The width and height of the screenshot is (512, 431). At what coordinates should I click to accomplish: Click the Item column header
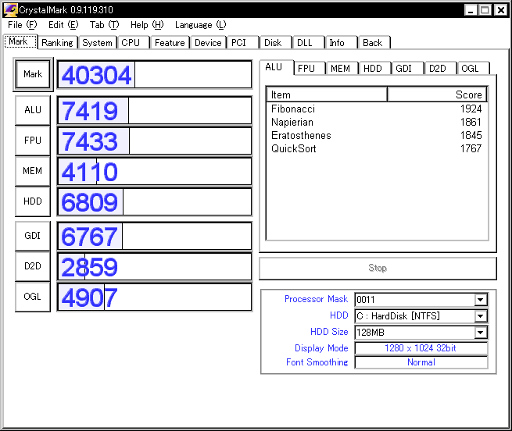point(327,94)
